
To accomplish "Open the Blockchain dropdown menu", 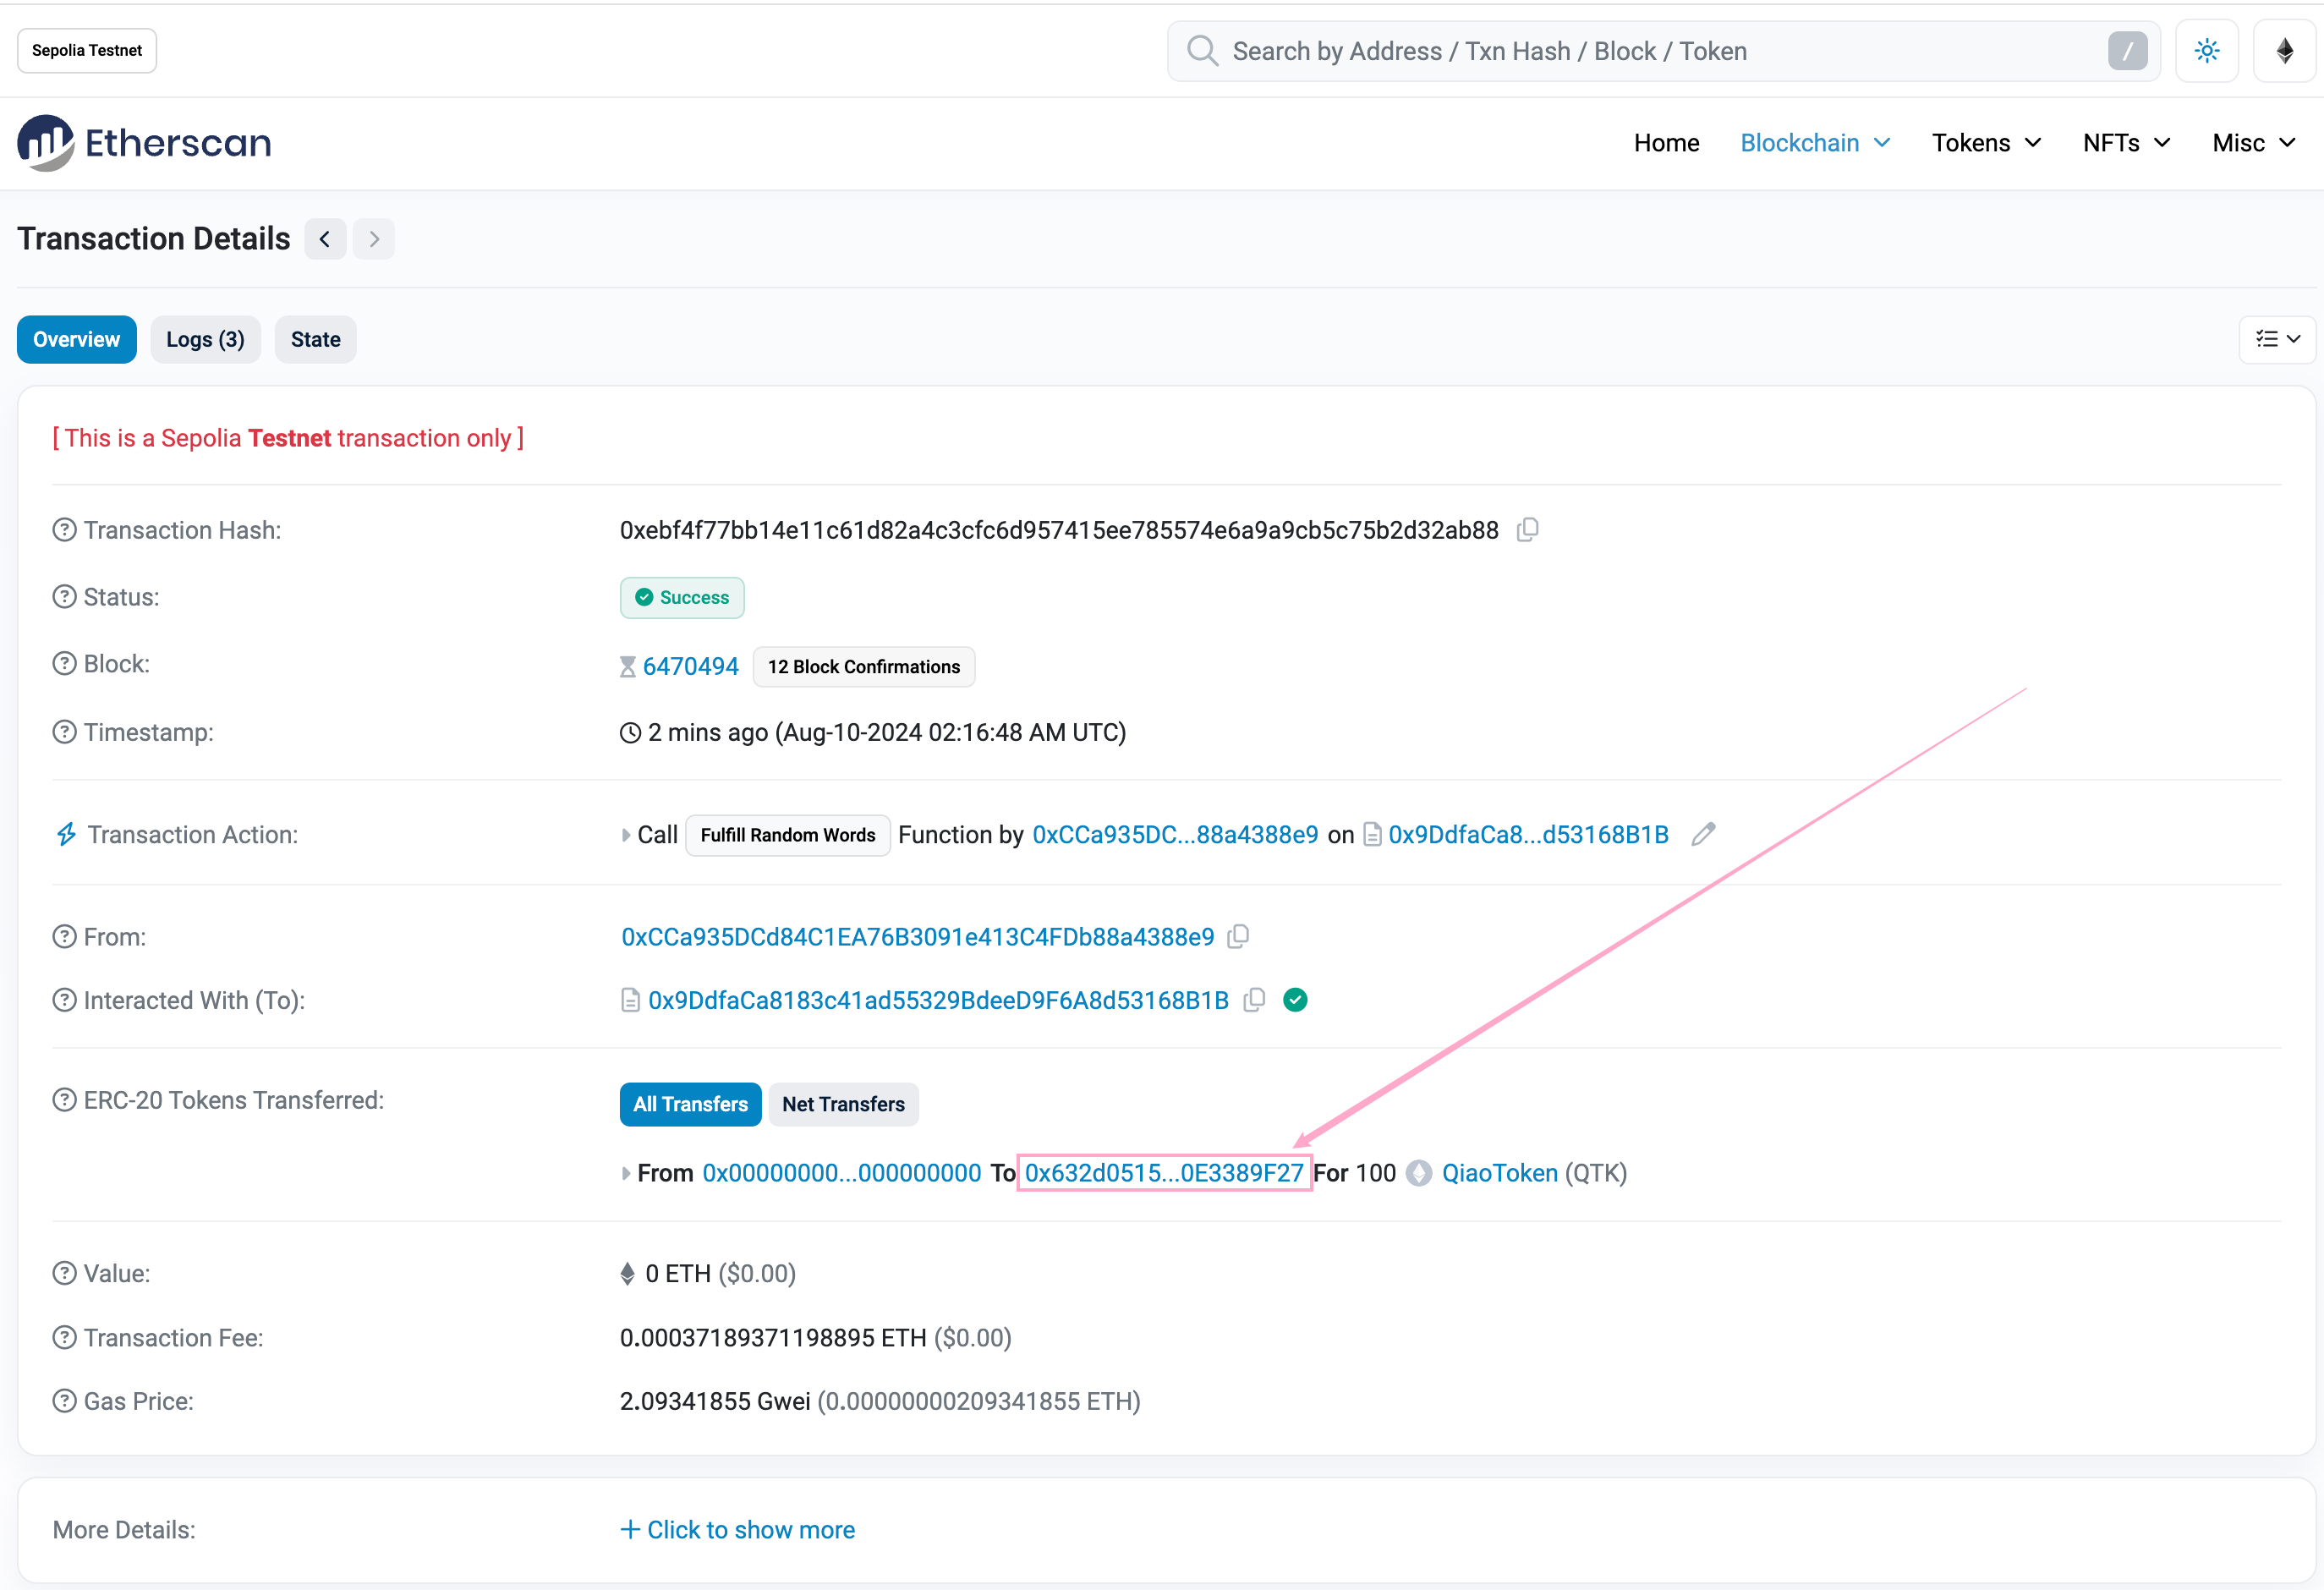I will coord(1815,143).
